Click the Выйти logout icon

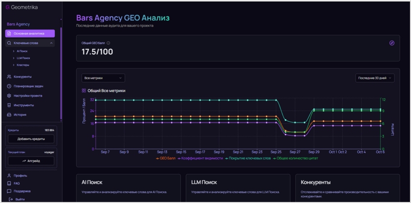pyautogui.click(x=9, y=199)
